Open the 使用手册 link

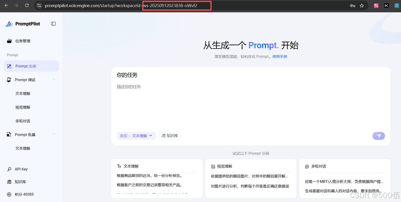pos(280,57)
